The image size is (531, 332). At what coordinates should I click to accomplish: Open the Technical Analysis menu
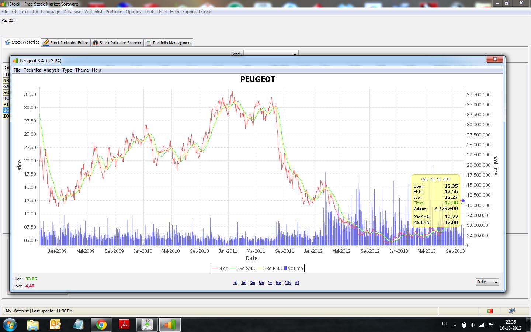tap(41, 70)
